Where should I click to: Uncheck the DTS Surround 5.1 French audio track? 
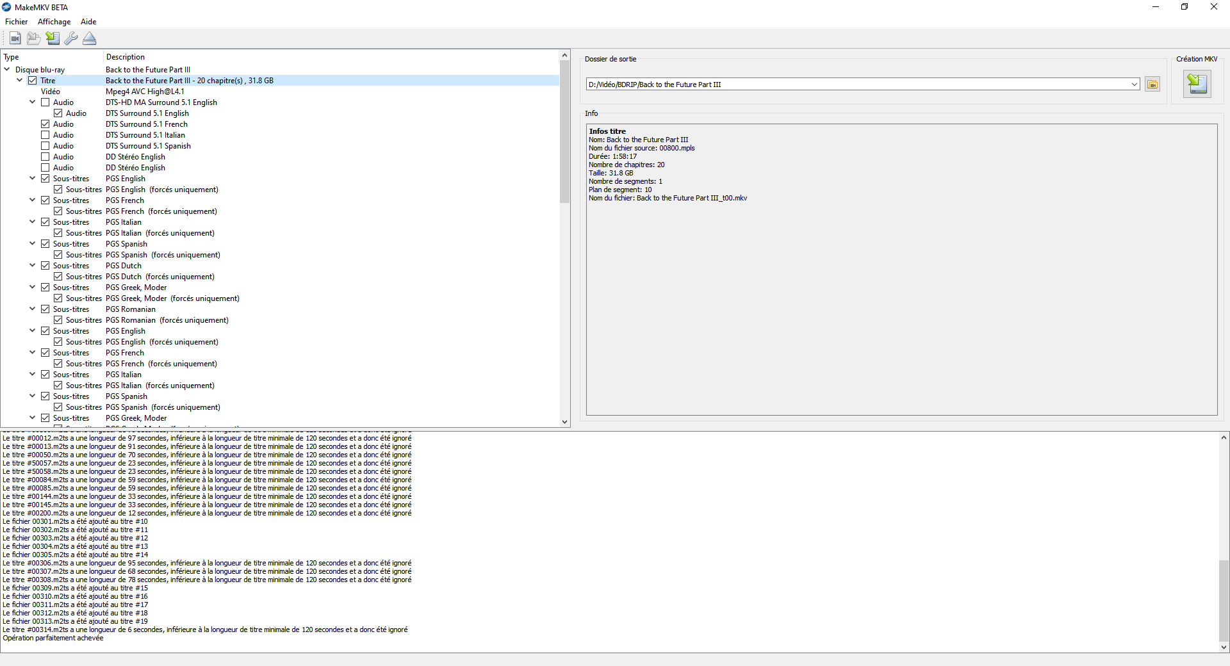(x=45, y=124)
